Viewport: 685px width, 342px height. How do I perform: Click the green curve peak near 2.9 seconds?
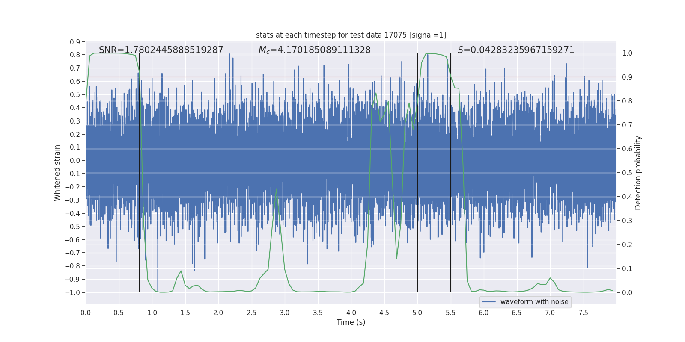(276, 189)
